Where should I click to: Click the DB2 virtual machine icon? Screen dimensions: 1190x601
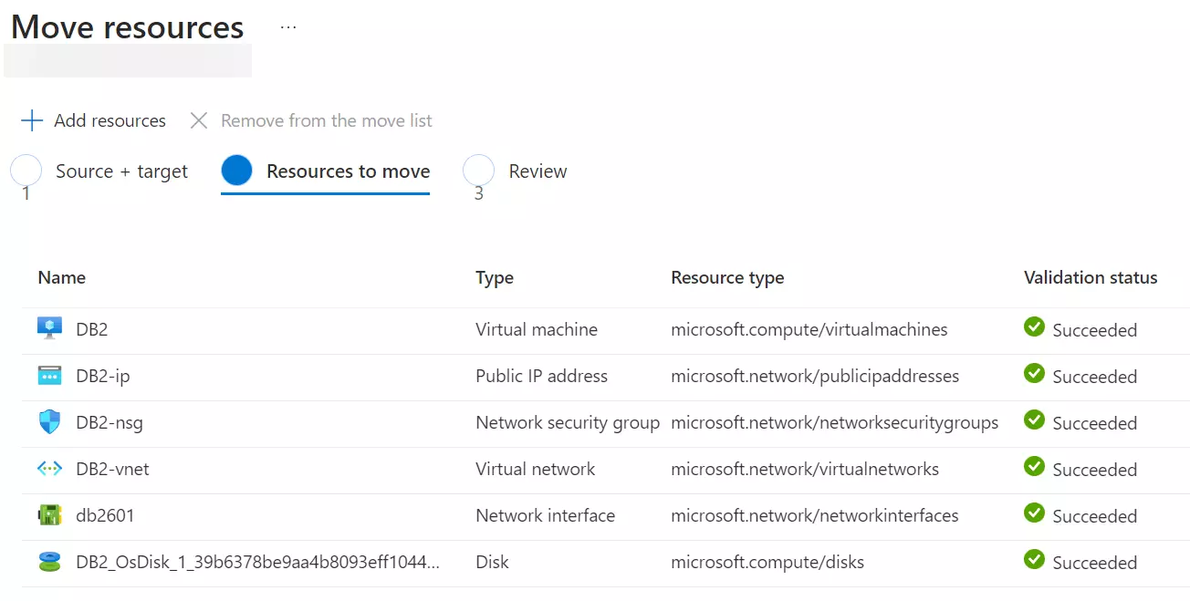click(49, 329)
